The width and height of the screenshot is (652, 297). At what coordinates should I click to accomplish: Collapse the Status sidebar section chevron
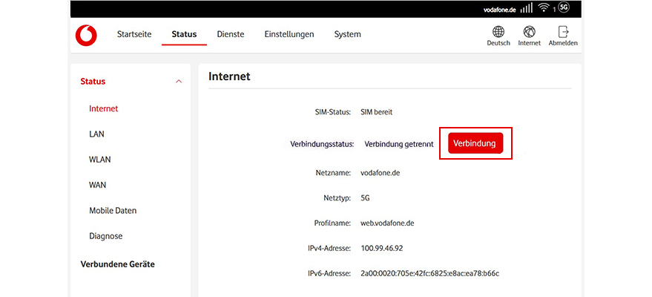pyautogui.click(x=178, y=82)
